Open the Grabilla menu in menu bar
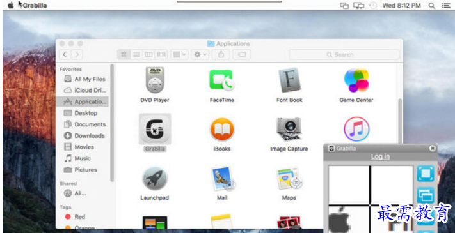This screenshot has height=233, width=455. click(35, 6)
